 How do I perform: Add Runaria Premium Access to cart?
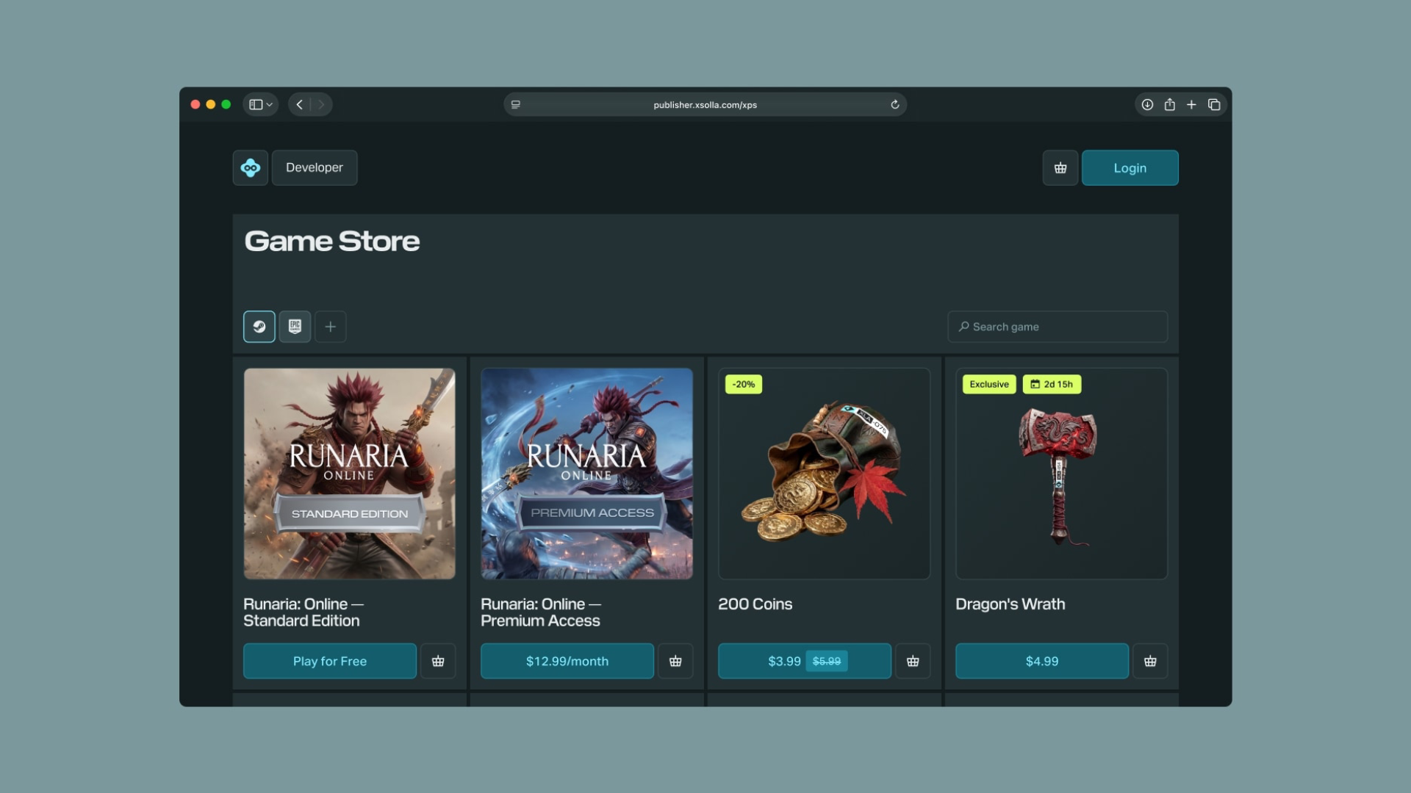(675, 661)
